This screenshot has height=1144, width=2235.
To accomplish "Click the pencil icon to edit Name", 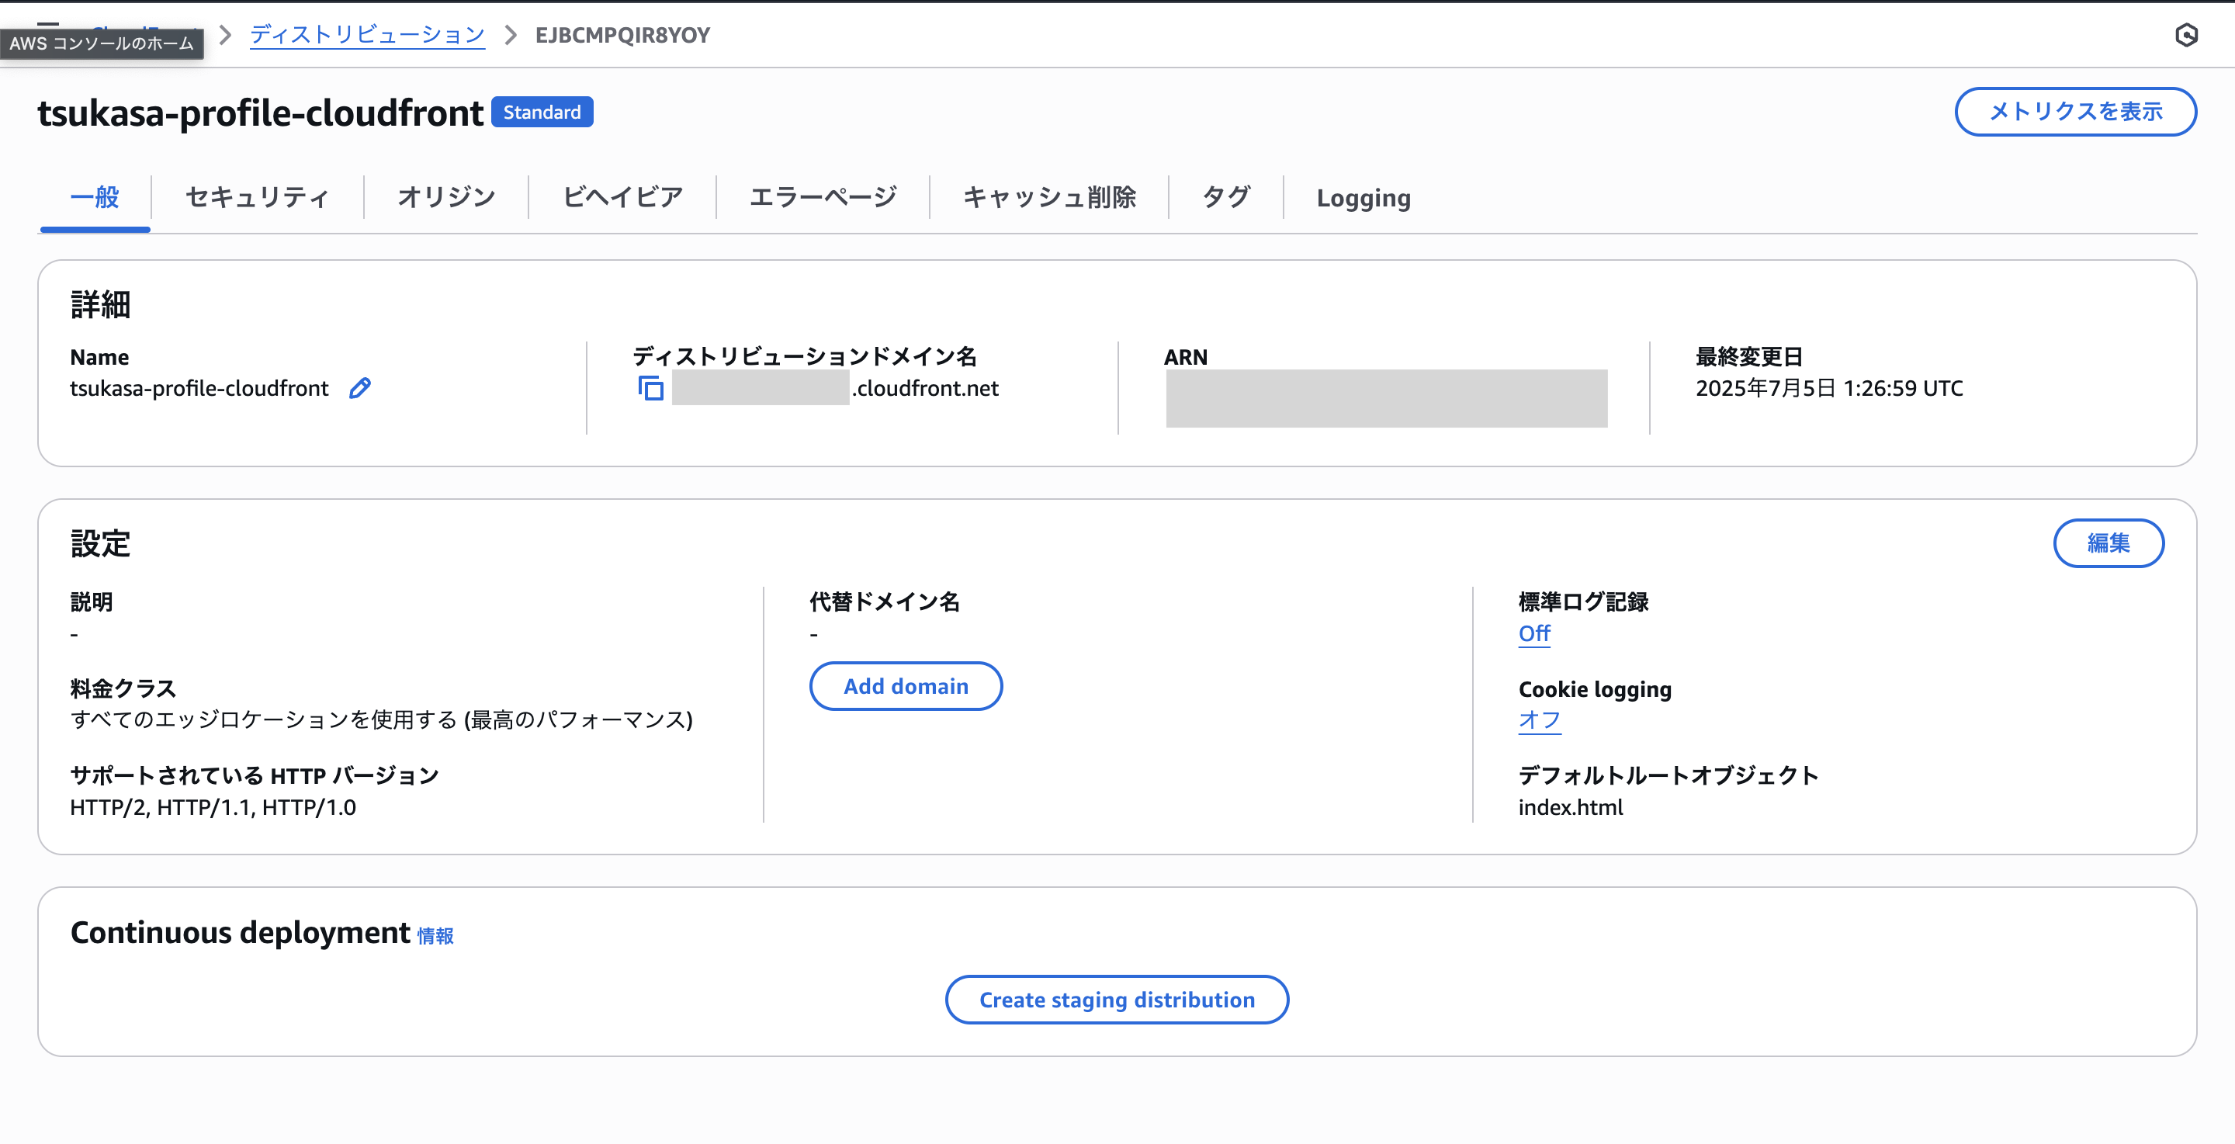I will tap(359, 388).
